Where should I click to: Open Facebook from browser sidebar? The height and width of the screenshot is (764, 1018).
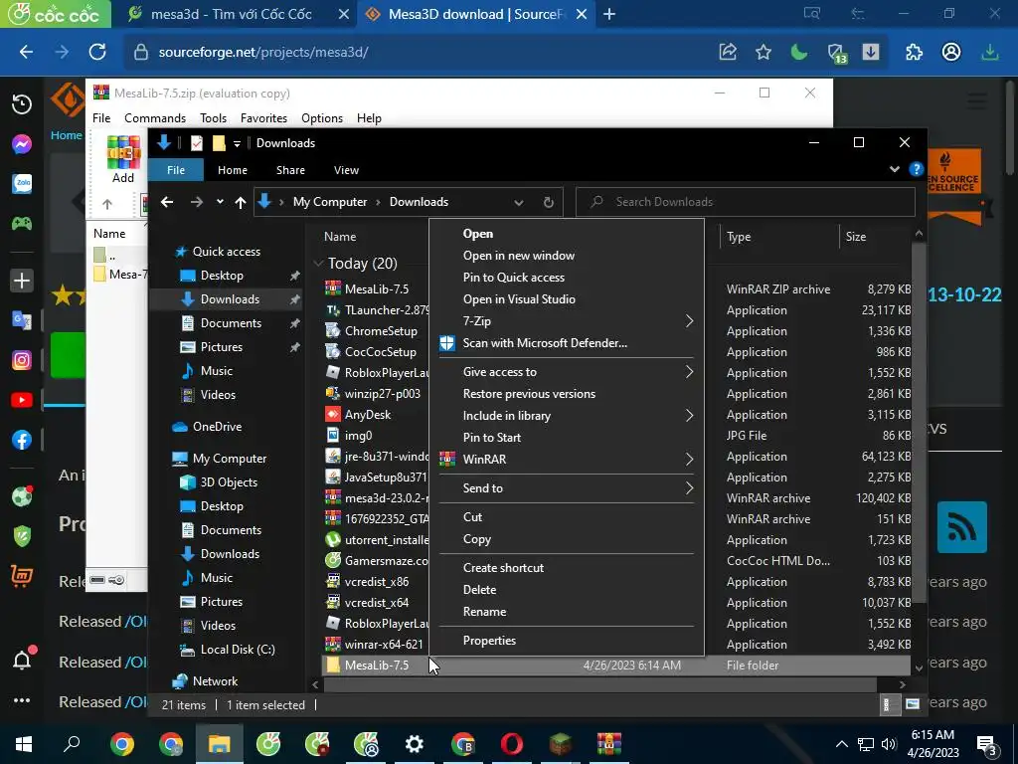22,440
